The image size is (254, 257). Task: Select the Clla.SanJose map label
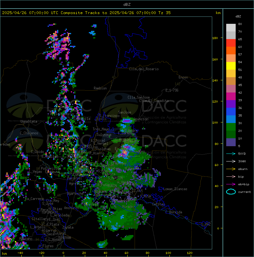tap(139, 97)
